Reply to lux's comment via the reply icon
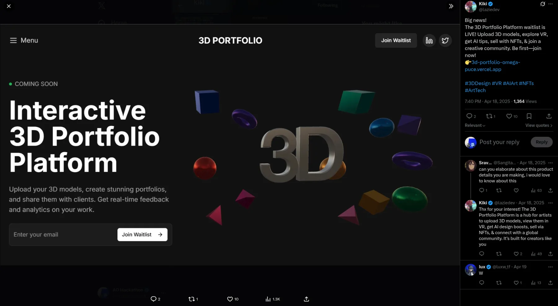 [x=481, y=282]
